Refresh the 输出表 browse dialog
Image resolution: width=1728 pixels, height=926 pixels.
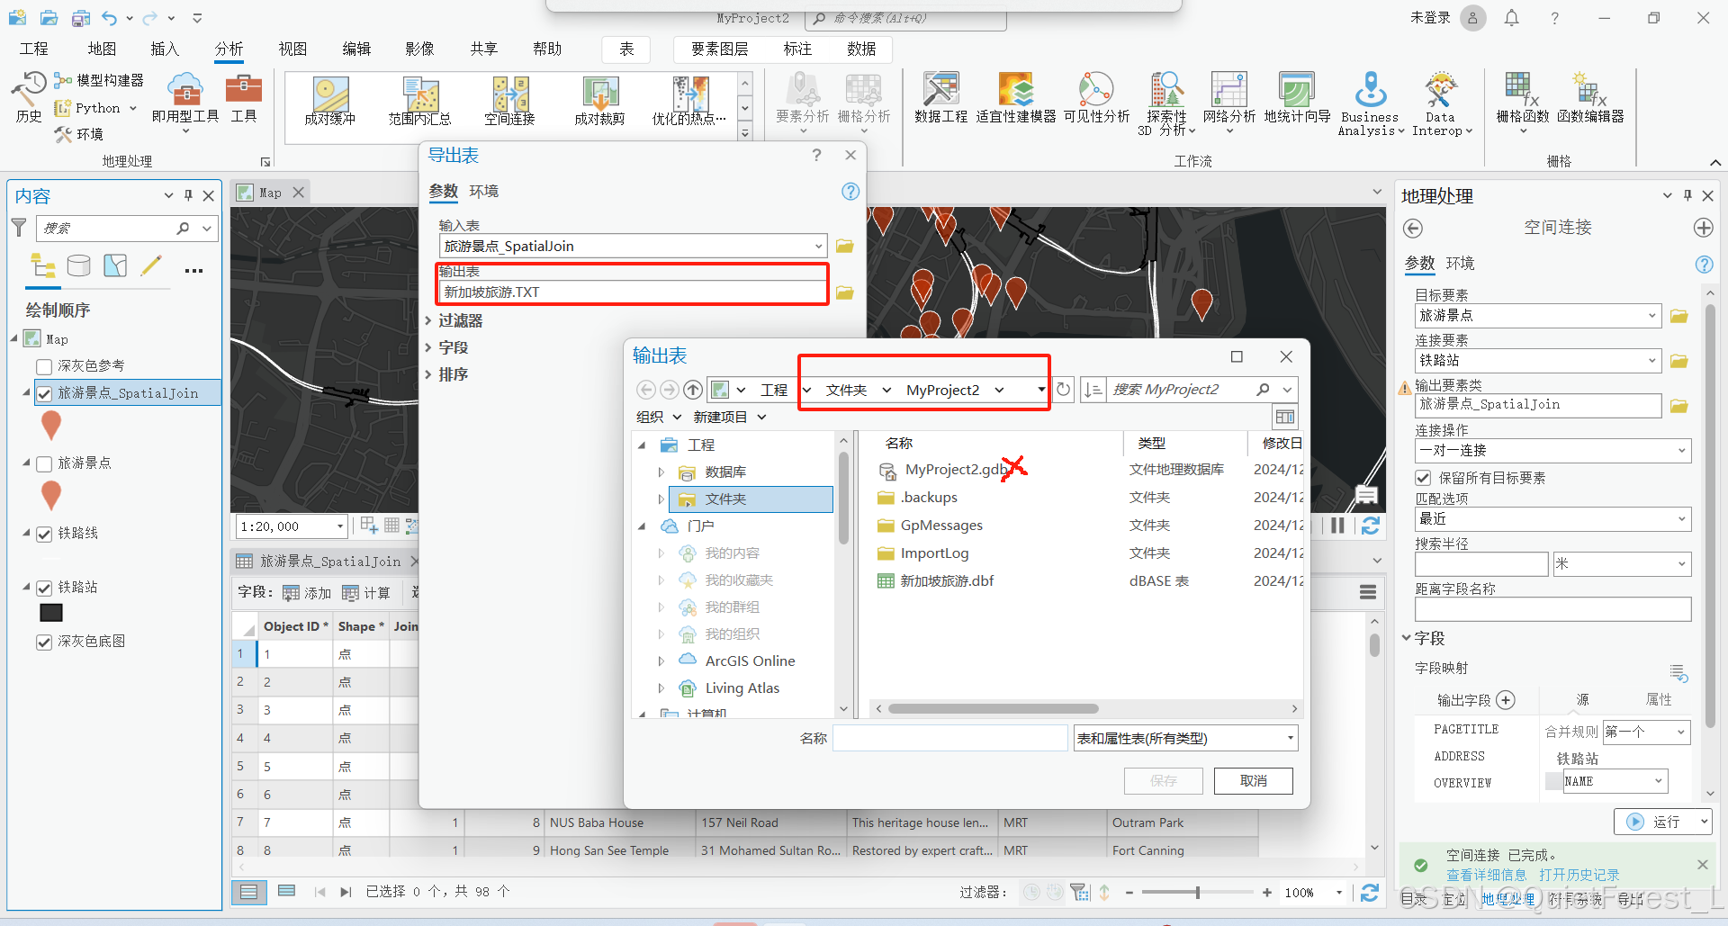pyautogui.click(x=1063, y=390)
